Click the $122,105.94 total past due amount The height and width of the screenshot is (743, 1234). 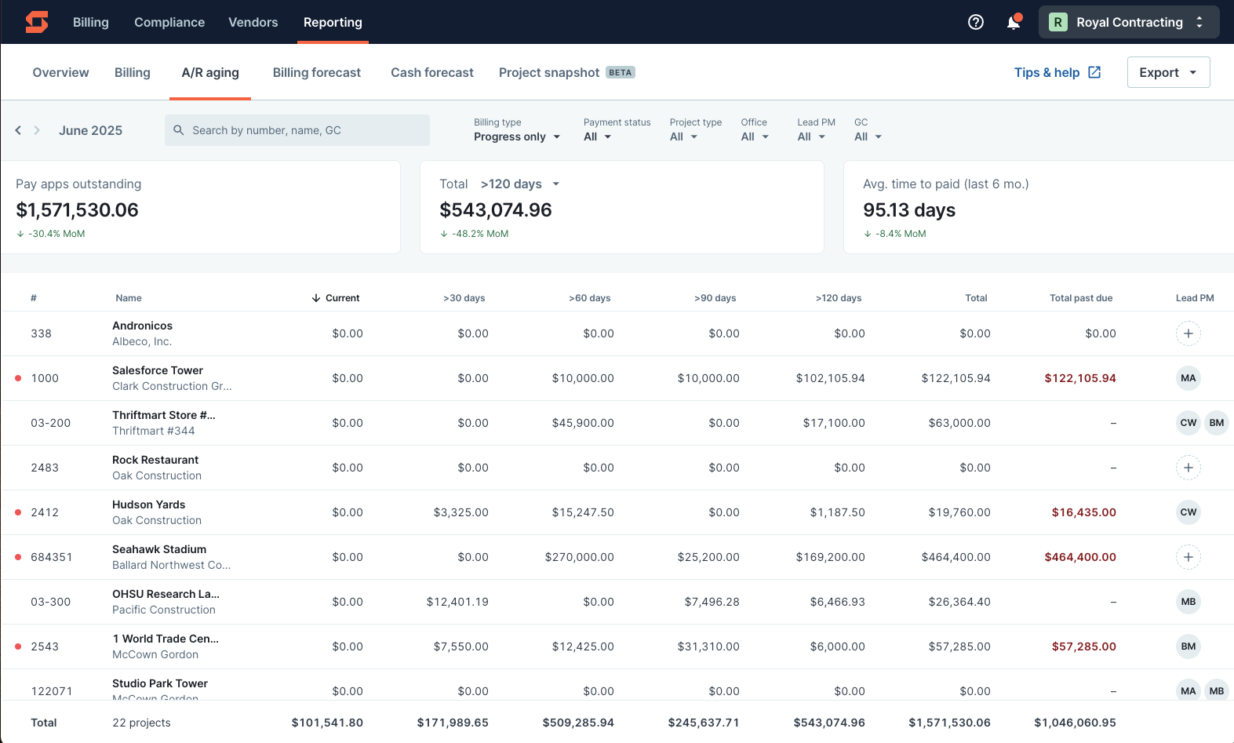[x=1080, y=378]
